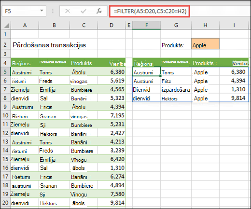Click the orange Apple cell H2
251x209 pixels.
(205, 44)
